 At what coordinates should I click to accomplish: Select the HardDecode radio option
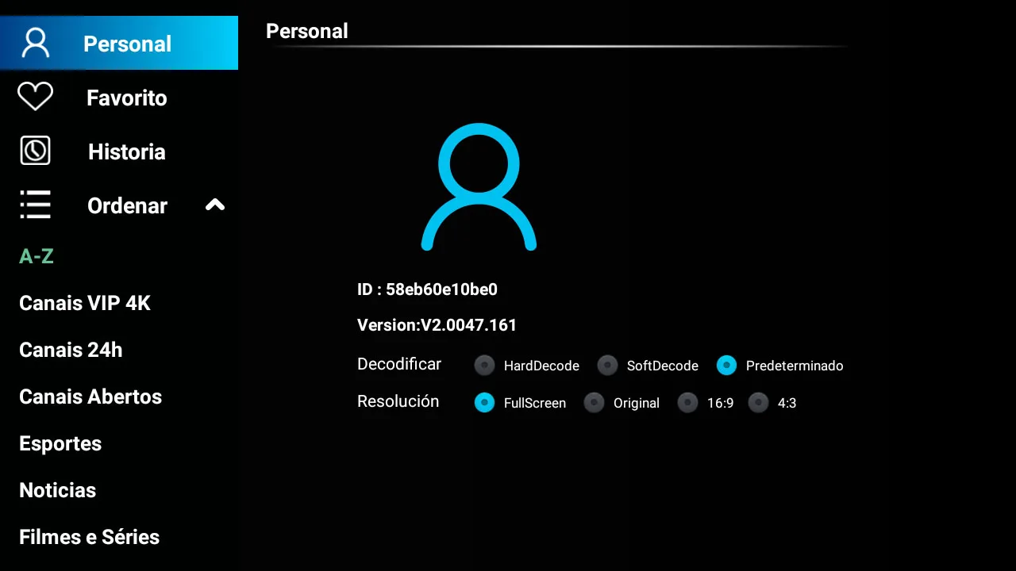(527, 365)
